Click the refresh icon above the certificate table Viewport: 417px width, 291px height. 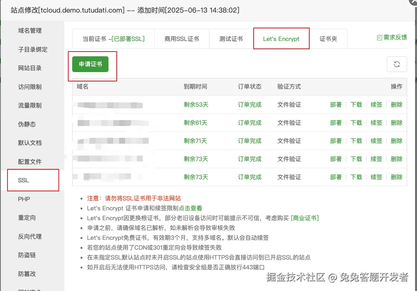397,64
